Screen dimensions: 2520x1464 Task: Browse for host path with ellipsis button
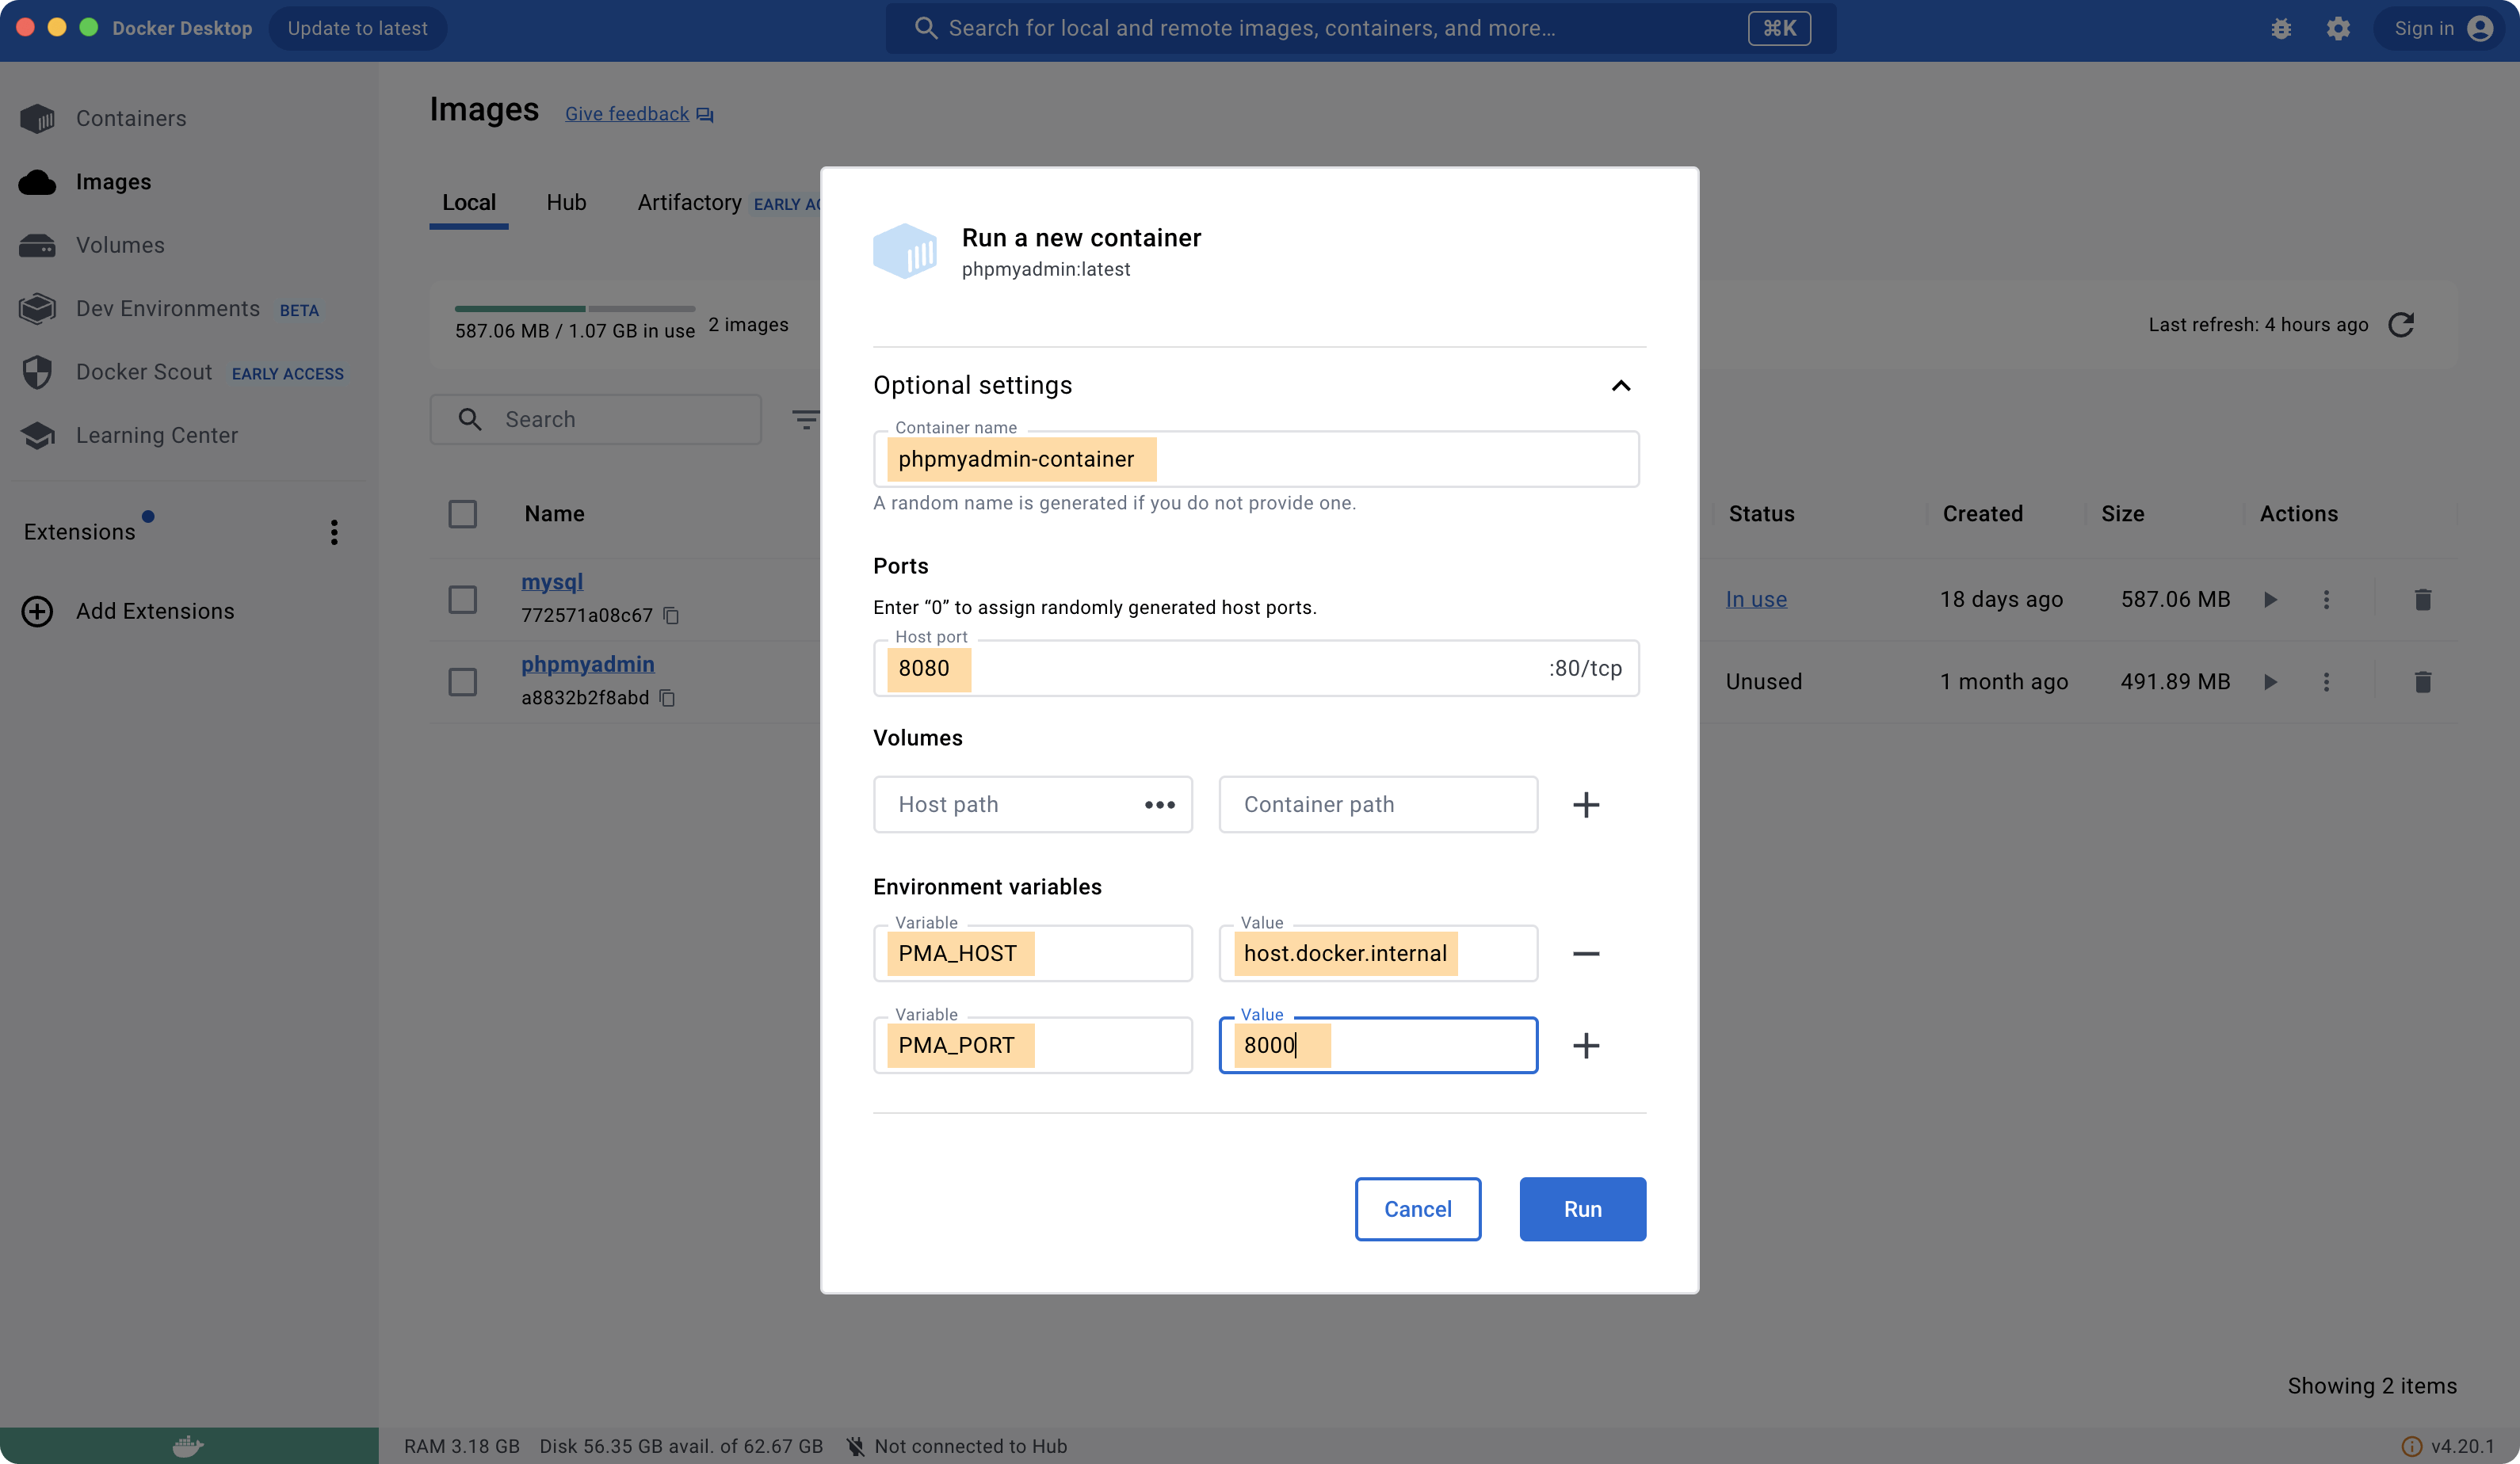(x=1160, y=805)
